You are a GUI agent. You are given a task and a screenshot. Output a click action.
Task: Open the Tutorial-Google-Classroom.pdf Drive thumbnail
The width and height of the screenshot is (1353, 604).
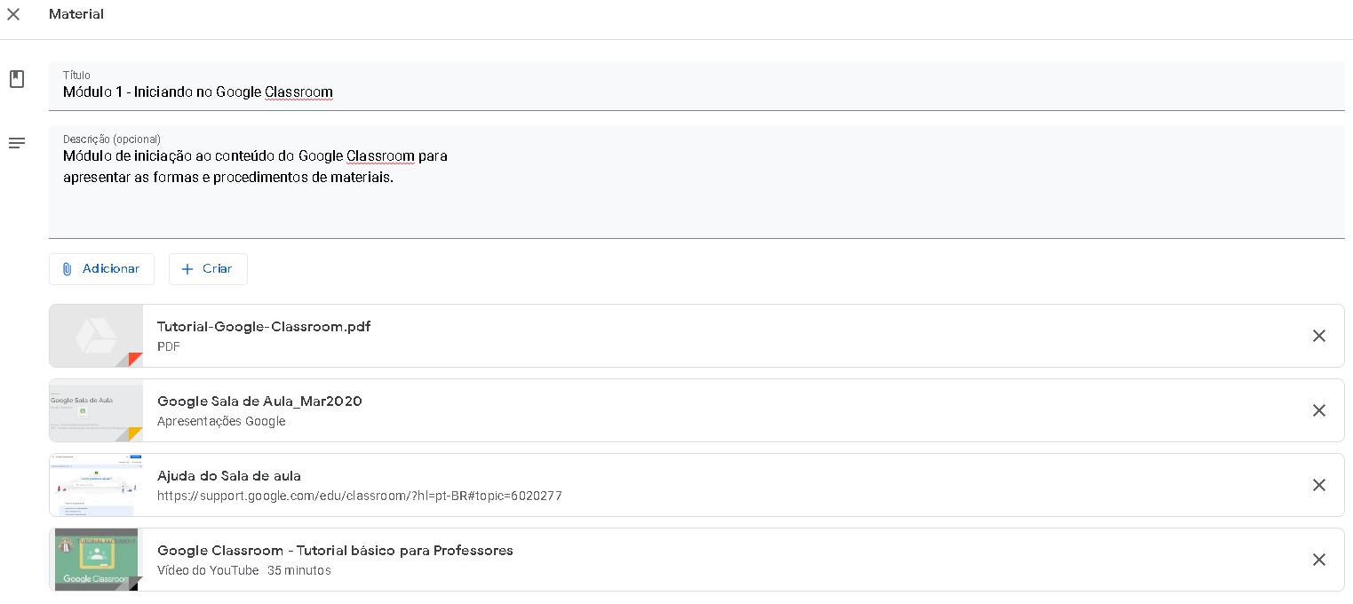point(96,336)
